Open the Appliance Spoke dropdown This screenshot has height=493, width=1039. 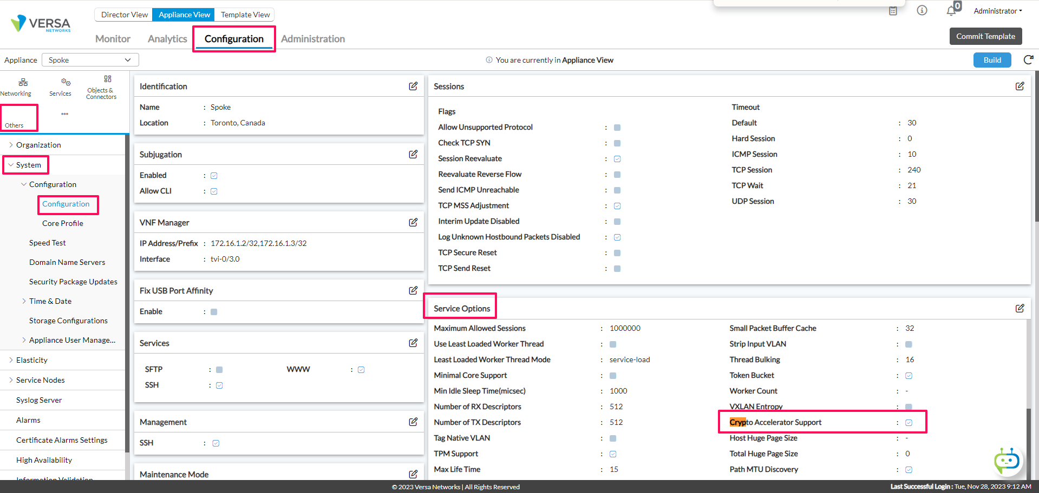point(90,60)
